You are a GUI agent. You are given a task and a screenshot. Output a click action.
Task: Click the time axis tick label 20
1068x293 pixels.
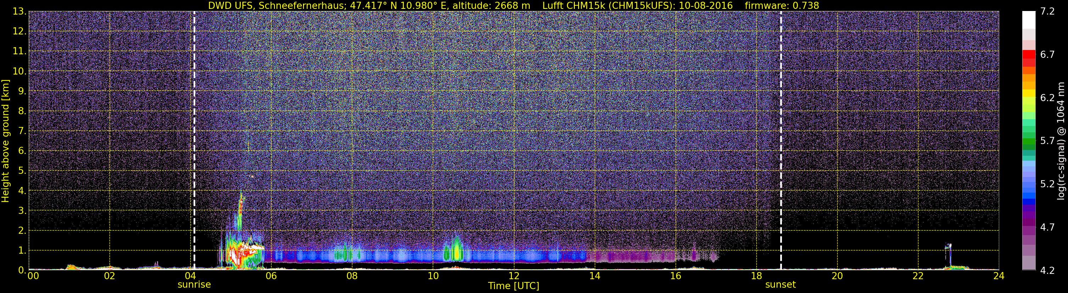coord(837,276)
